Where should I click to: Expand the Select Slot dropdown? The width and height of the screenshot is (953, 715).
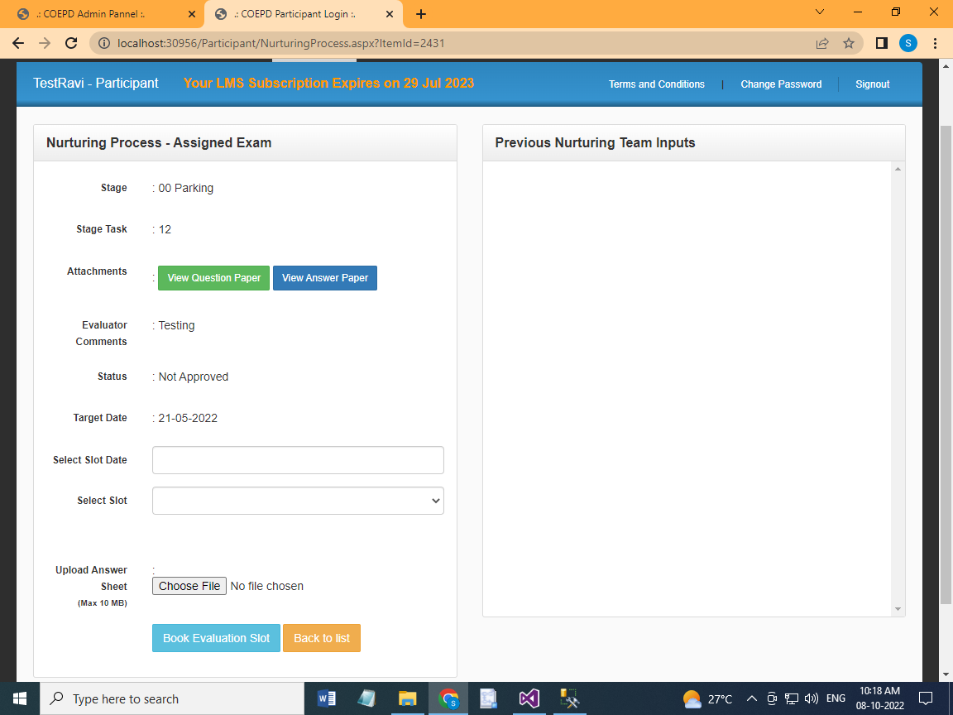tap(298, 501)
